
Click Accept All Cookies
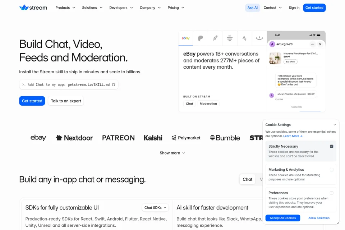coord(283,218)
